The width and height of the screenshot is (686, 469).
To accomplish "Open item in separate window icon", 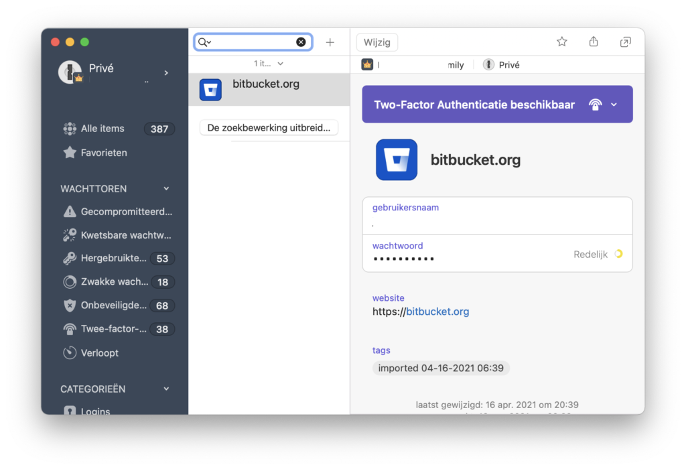I will pos(625,42).
